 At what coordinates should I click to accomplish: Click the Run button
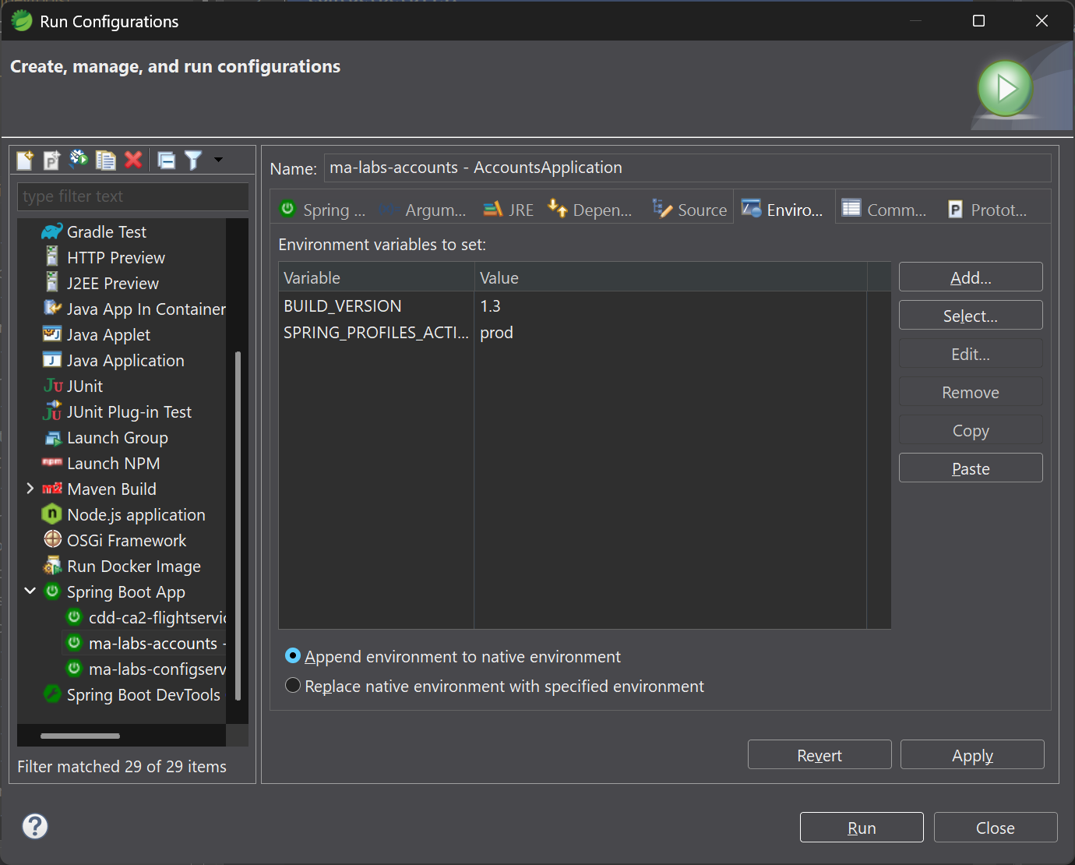[862, 828]
